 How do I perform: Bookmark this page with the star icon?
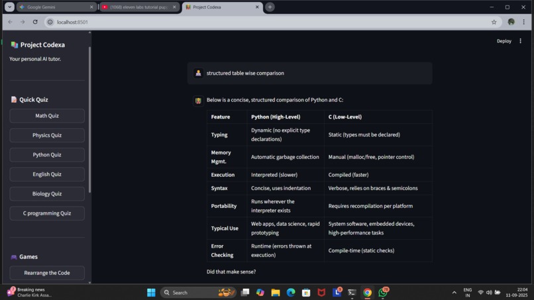494,22
